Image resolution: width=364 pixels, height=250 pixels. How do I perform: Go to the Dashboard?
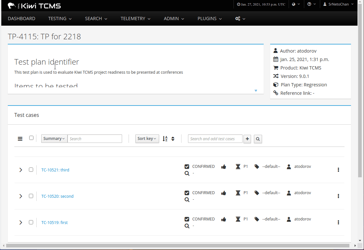pyautogui.click(x=21, y=19)
